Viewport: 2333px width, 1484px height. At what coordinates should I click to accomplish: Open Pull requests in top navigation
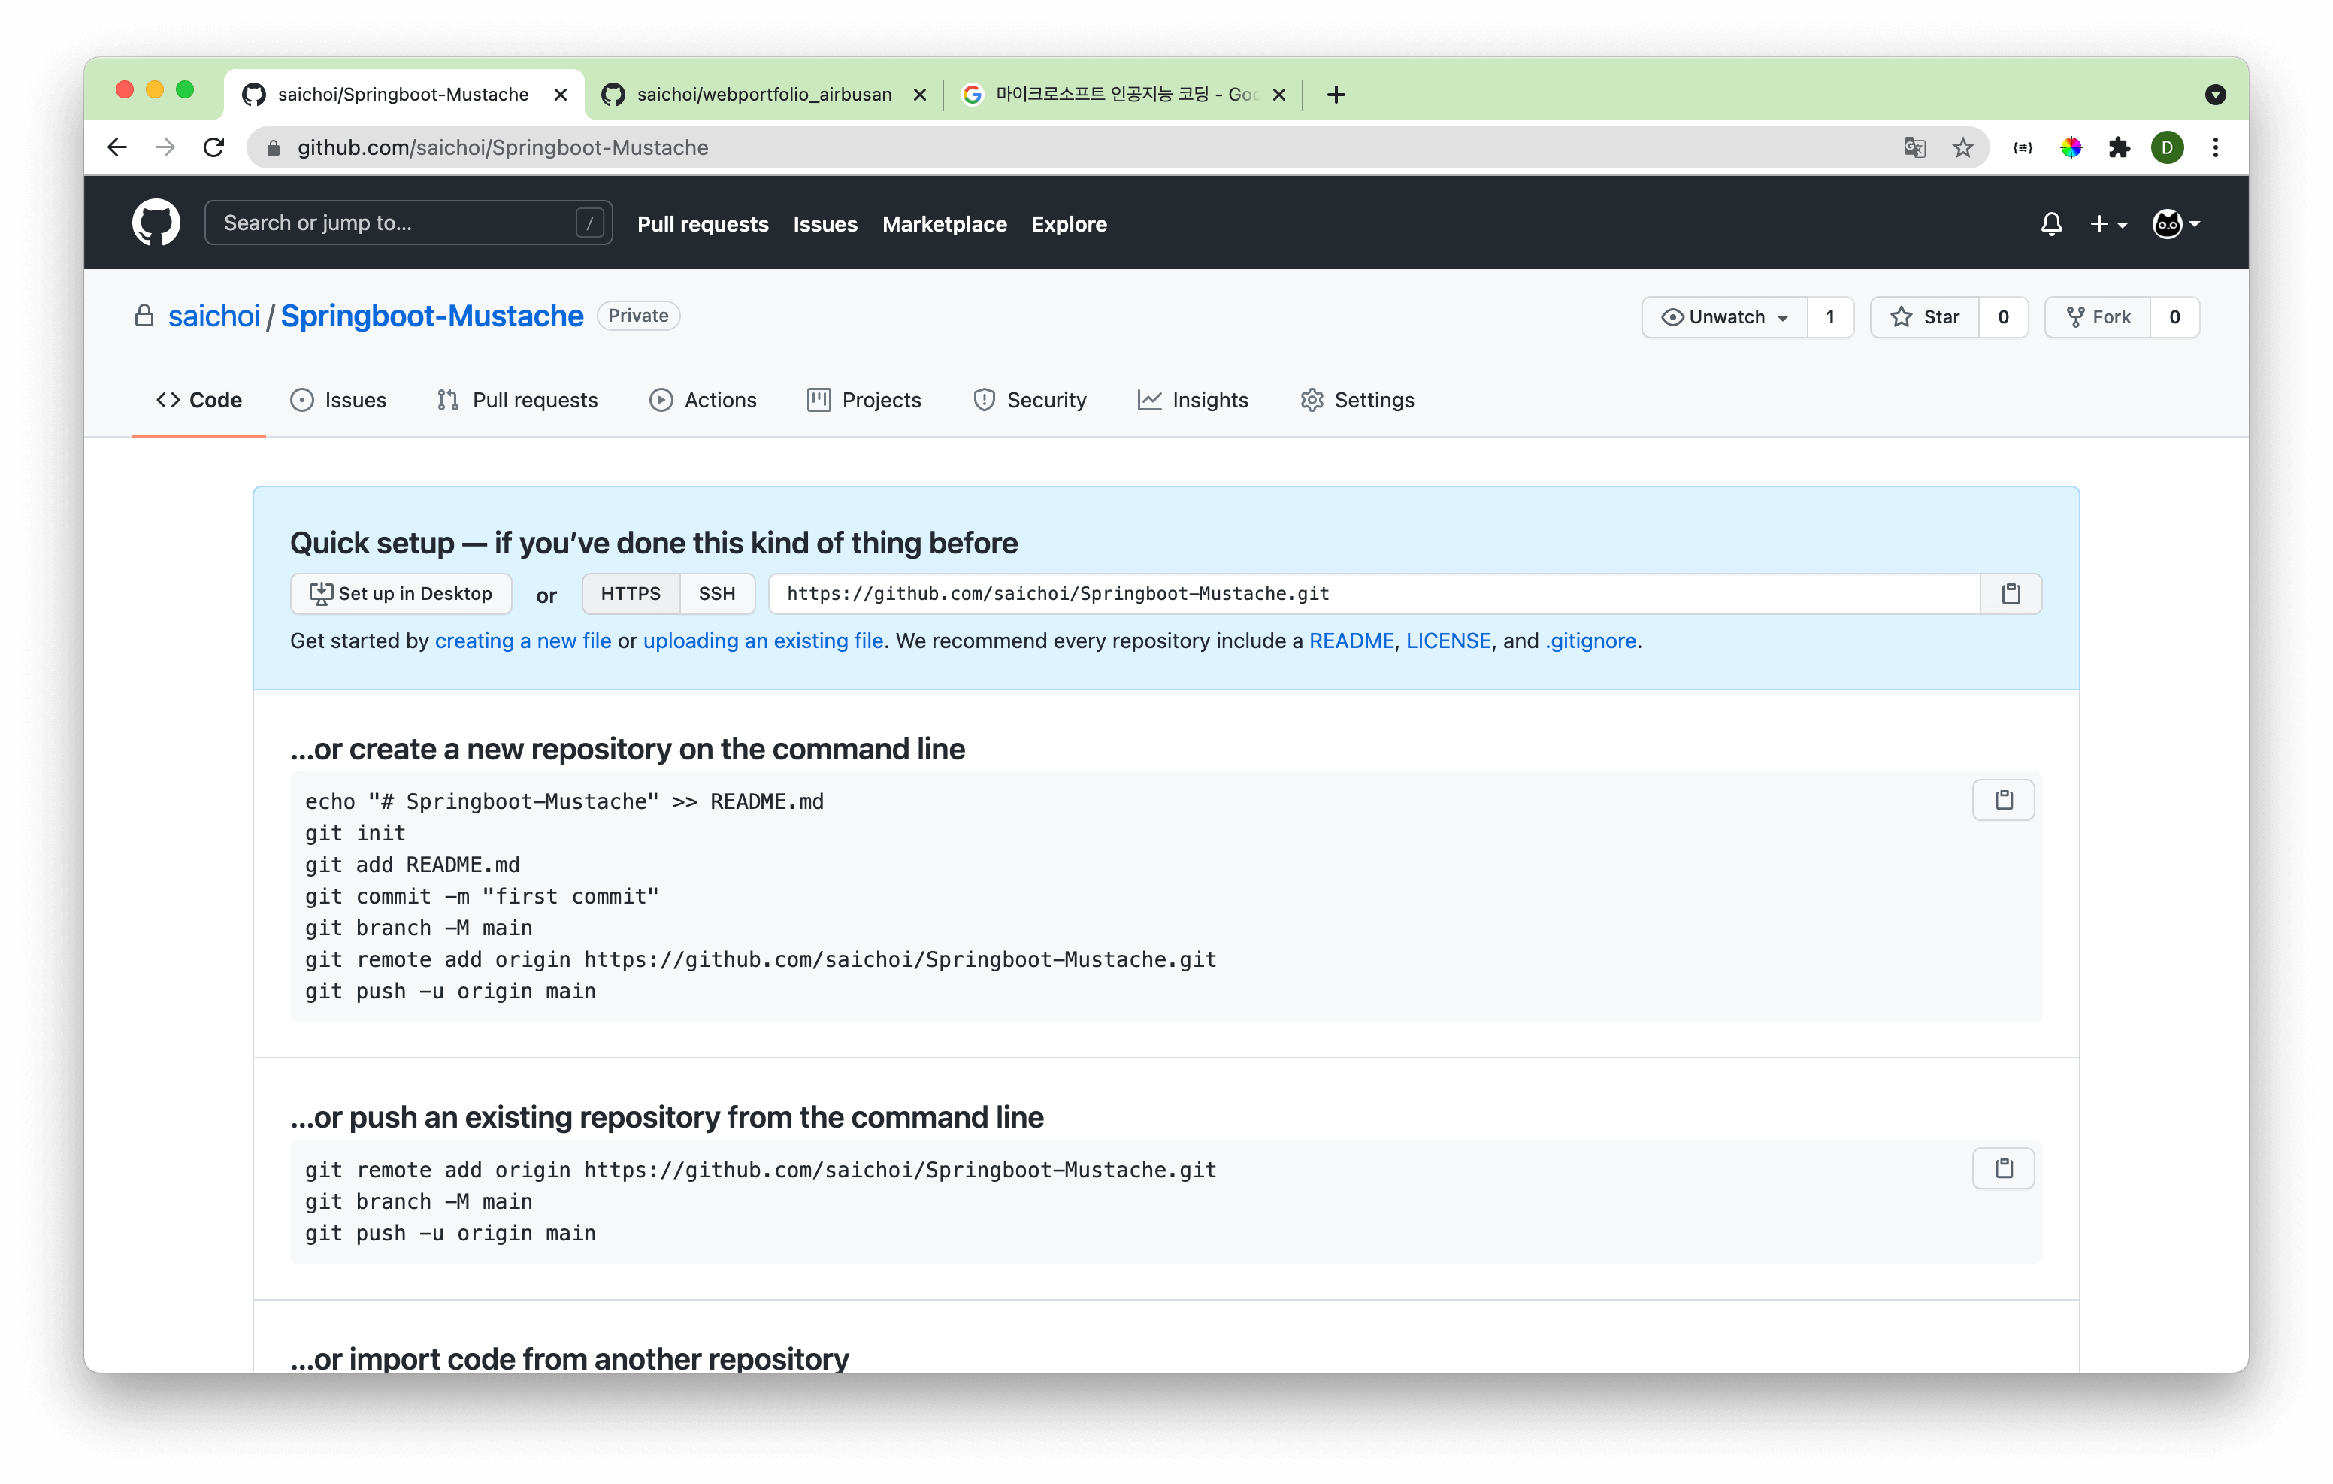pos(703,224)
